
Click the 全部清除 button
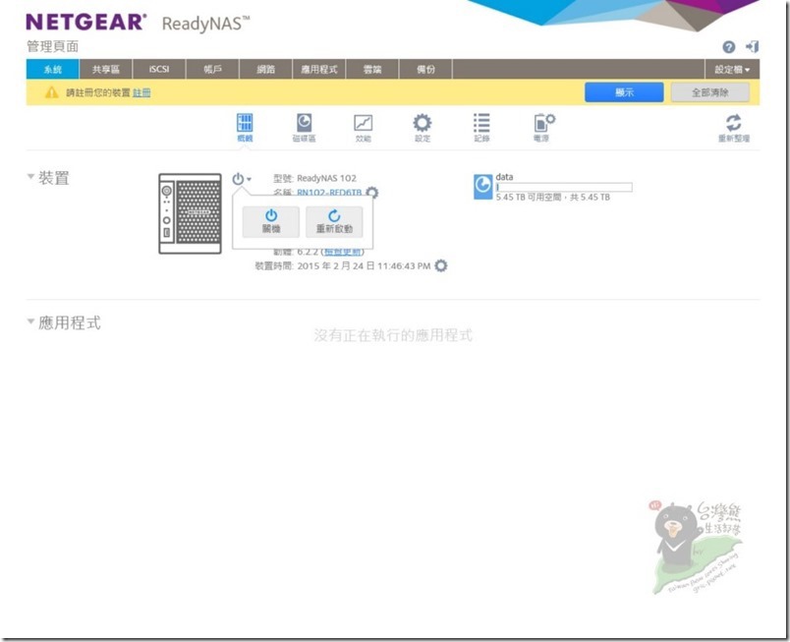click(709, 92)
